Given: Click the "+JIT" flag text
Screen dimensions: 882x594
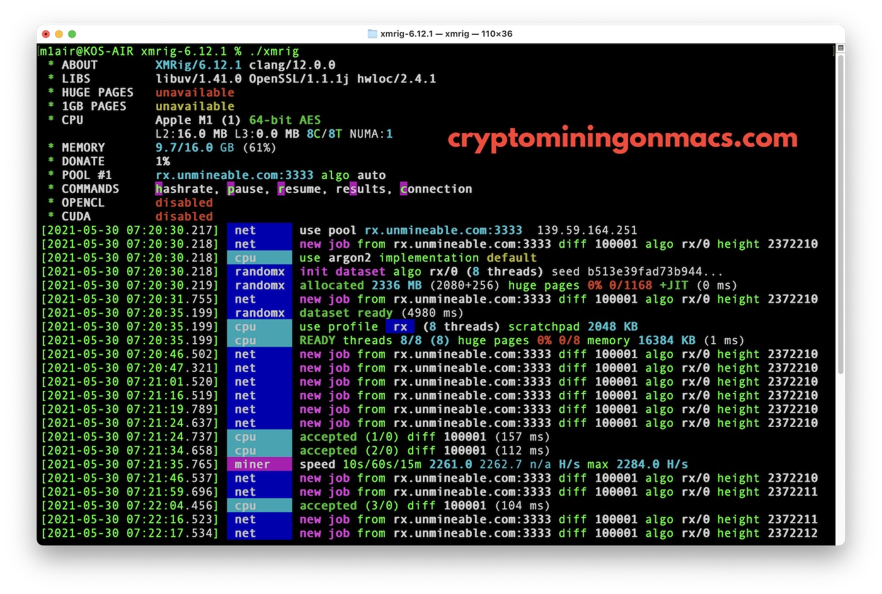Looking at the screenshot, I should 673,286.
